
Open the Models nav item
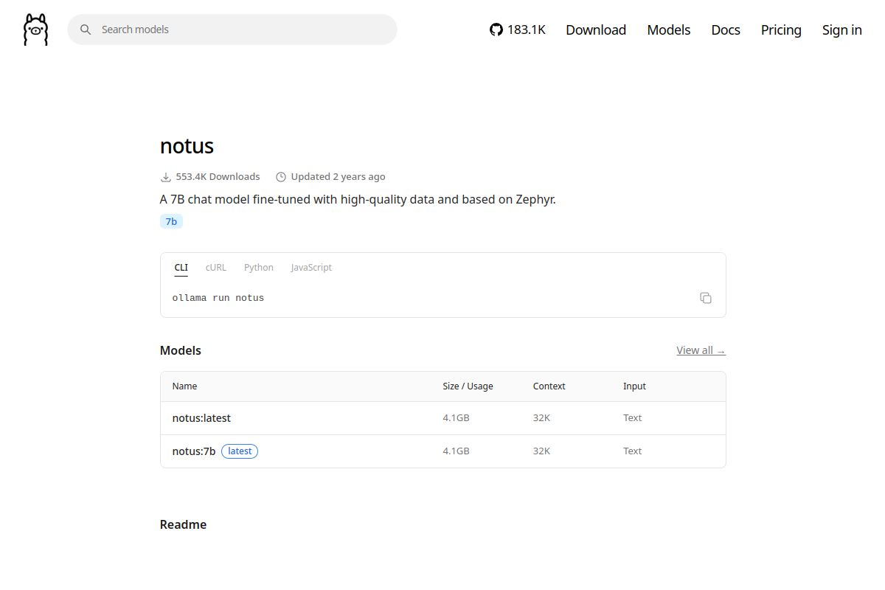[x=669, y=29]
